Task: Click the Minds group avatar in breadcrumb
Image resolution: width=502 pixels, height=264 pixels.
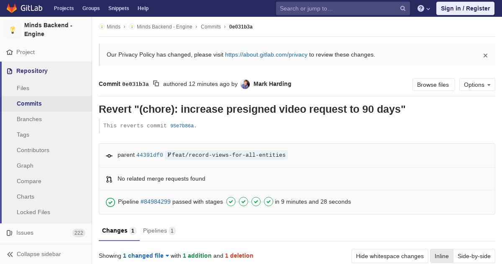Action: pos(102,27)
